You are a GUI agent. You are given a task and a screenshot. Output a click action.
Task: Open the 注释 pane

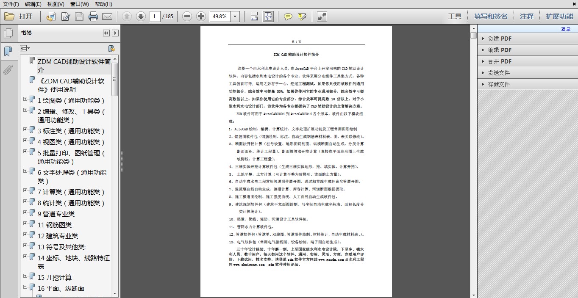tap(527, 17)
